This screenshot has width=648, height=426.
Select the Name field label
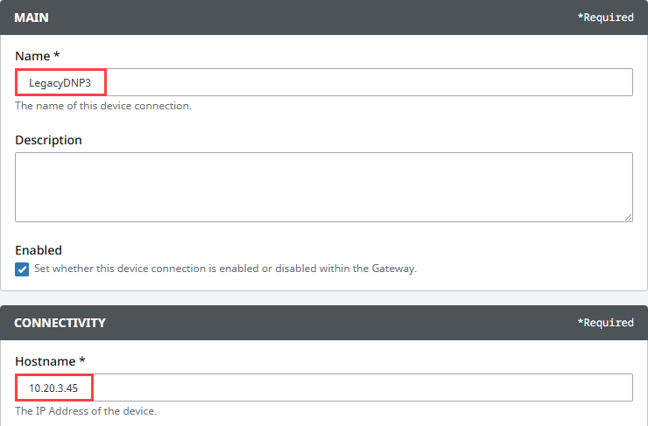(x=32, y=56)
